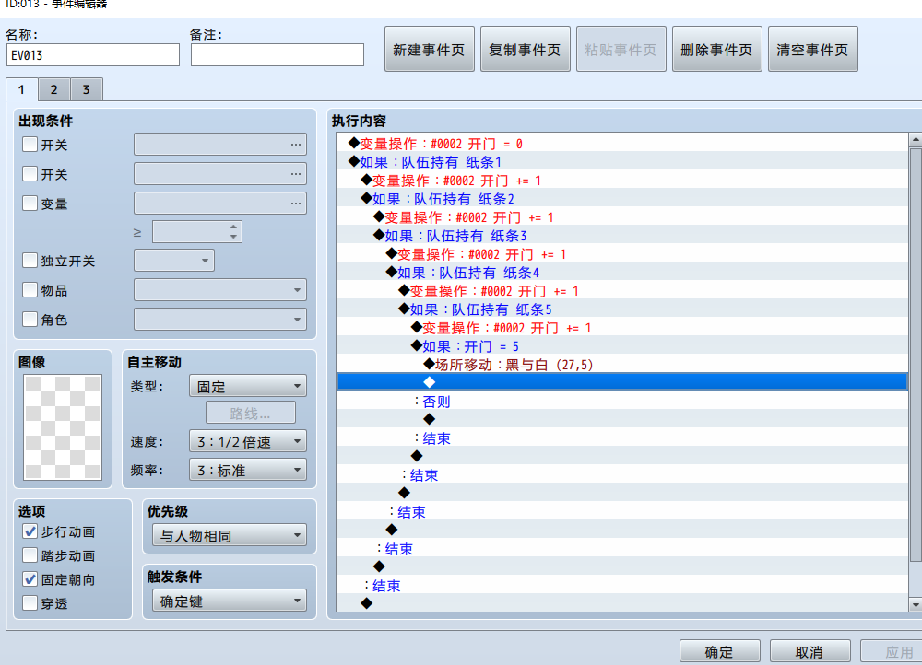Select row 如果：队伍持有 纸条2
The height and width of the screenshot is (665, 922).
pyautogui.click(x=622, y=199)
